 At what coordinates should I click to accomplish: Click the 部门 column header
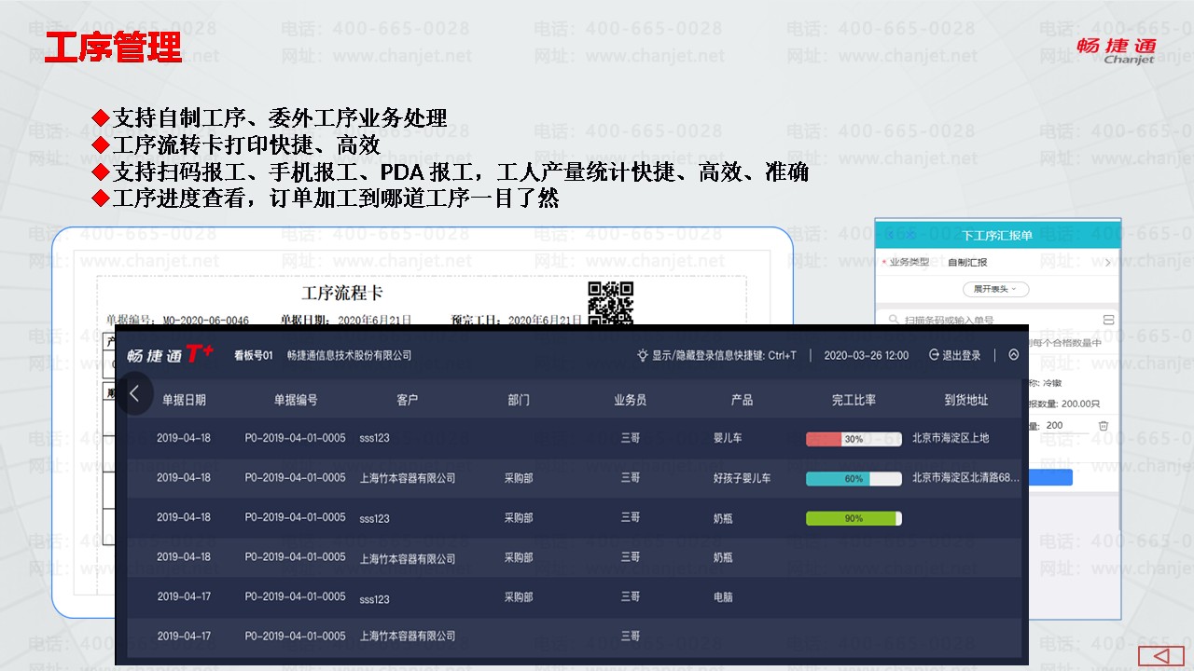[519, 400]
